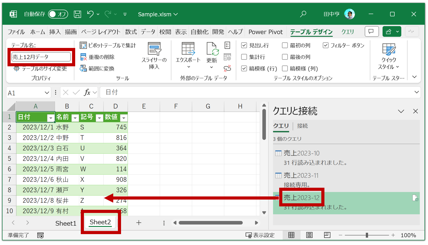Expand the formula bar chevron
The image size is (428, 245).
click(x=417, y=92)
